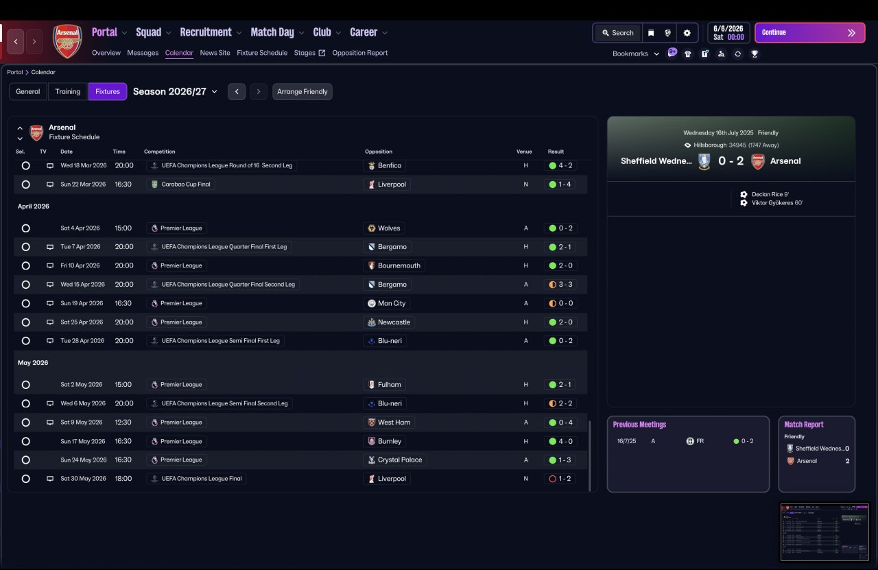The height and width of the screenshot is (570, 878).
Task: Expand the Club menu dropdown arrow
Action: (338, 33)
